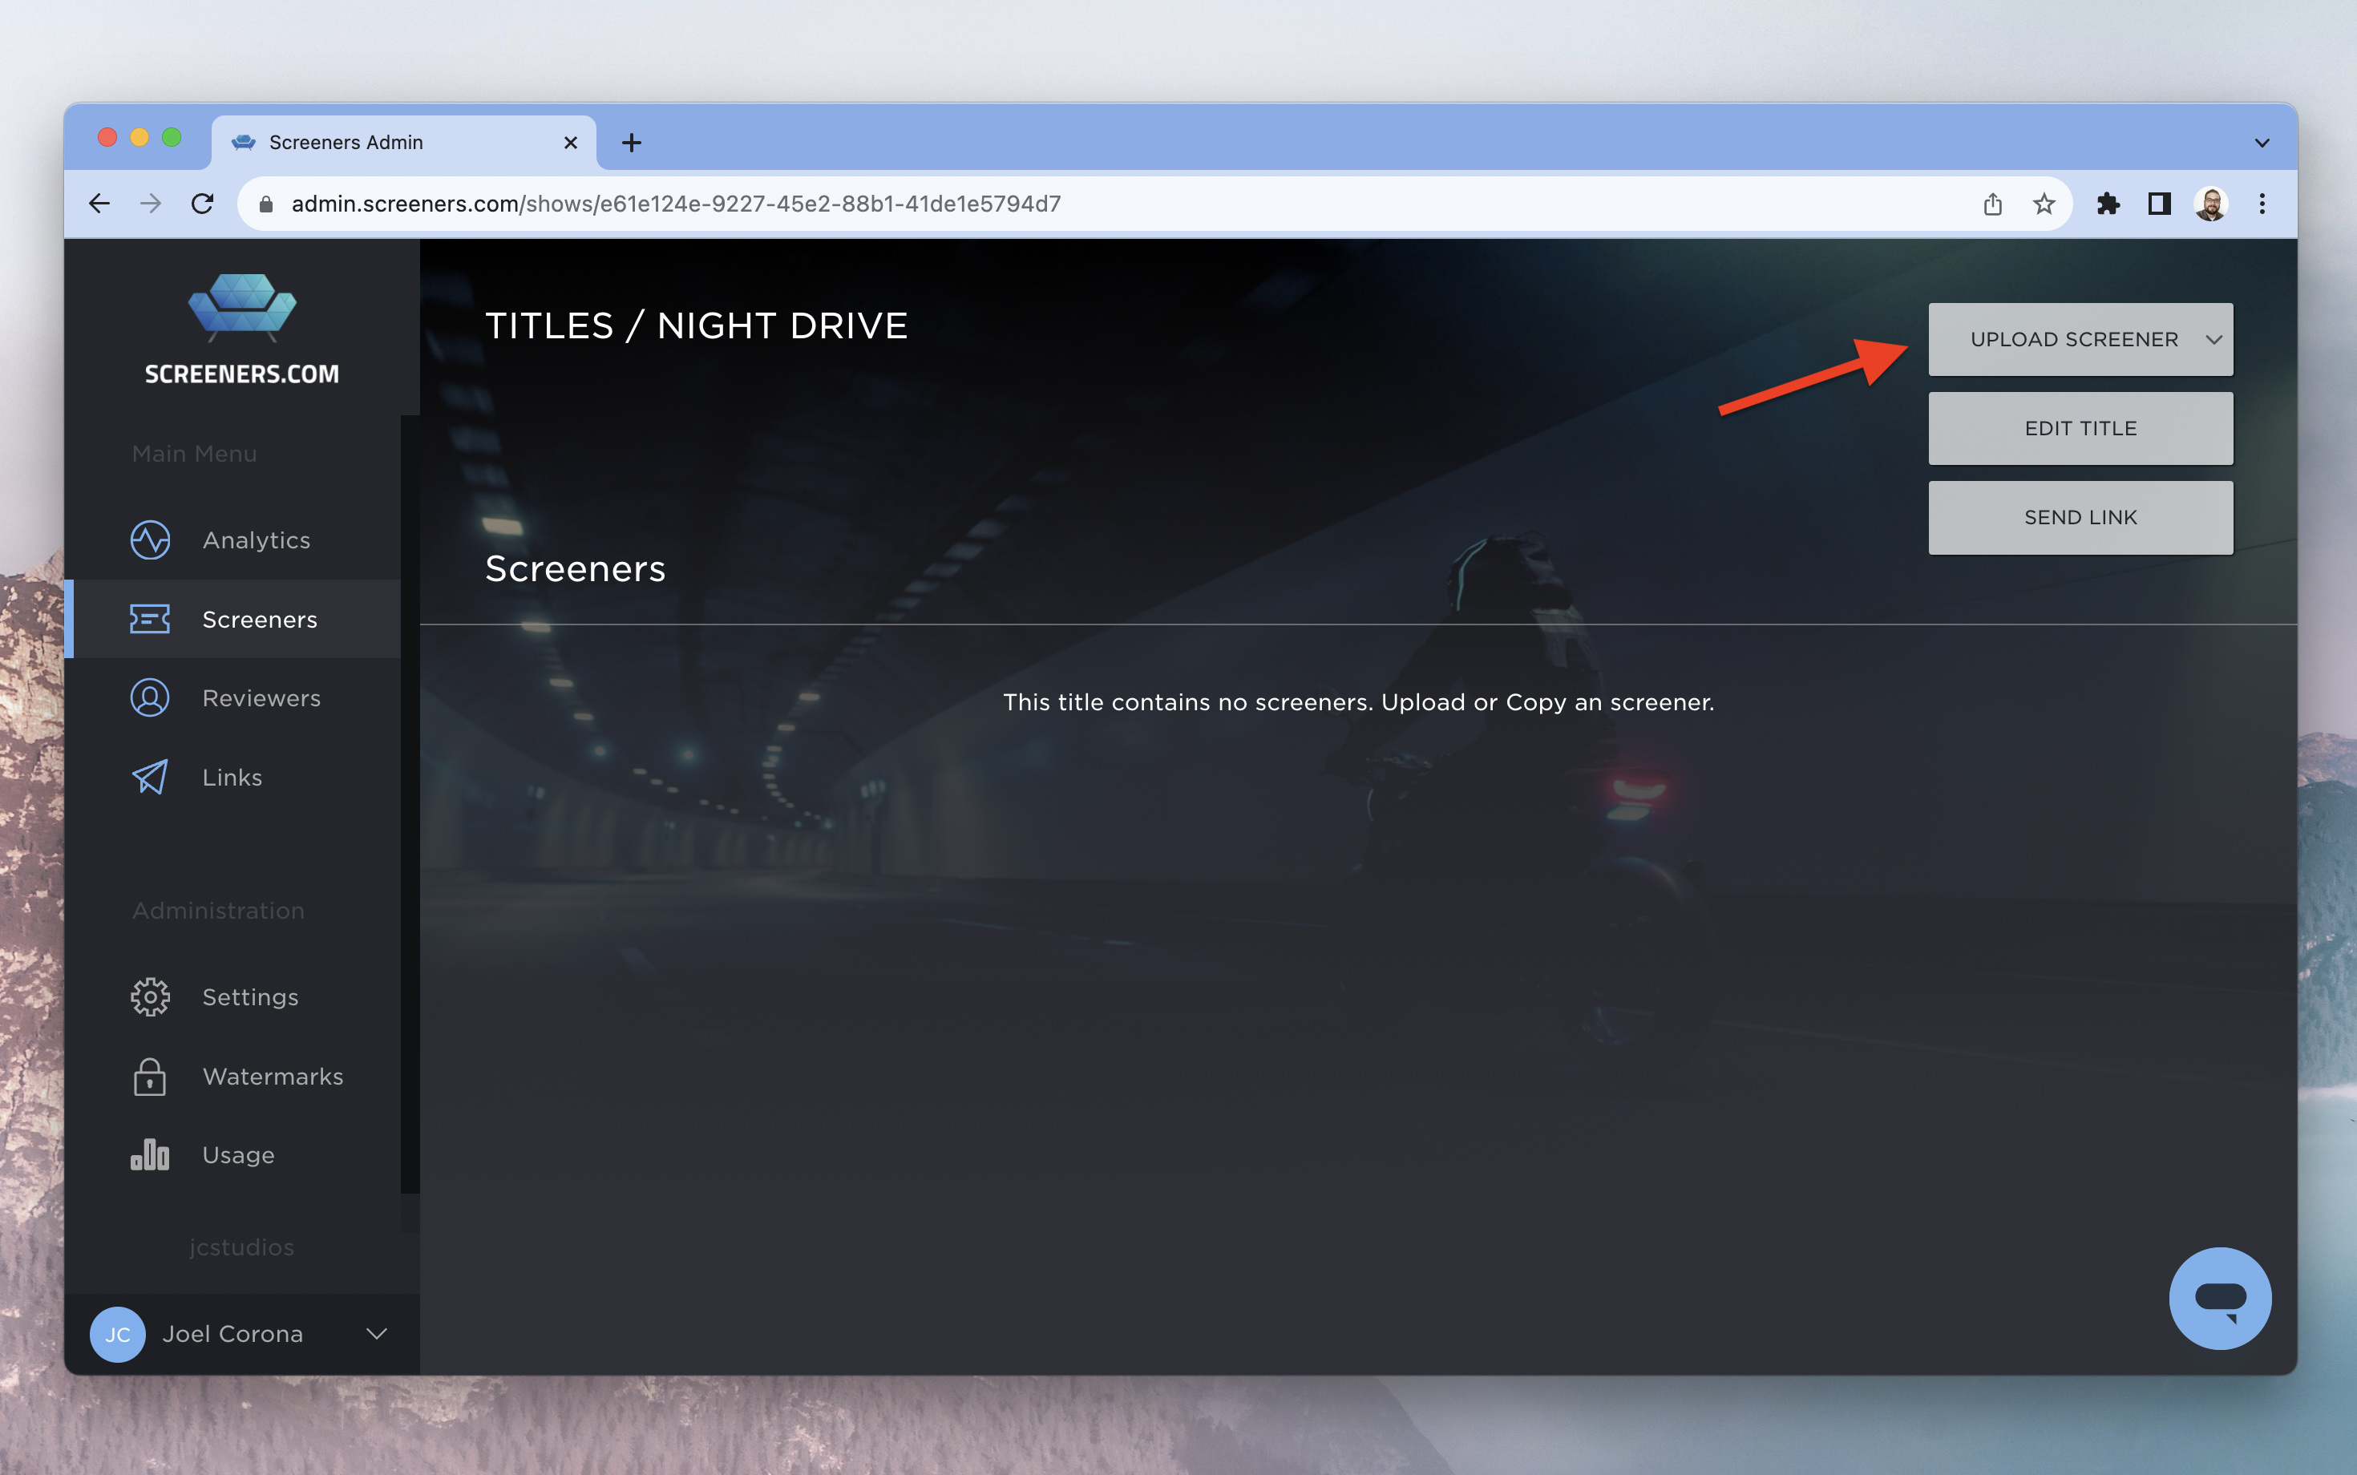Click the SCREENERS.COM logo text
Screen dimensions: 2357x1475
pos(242,374)
